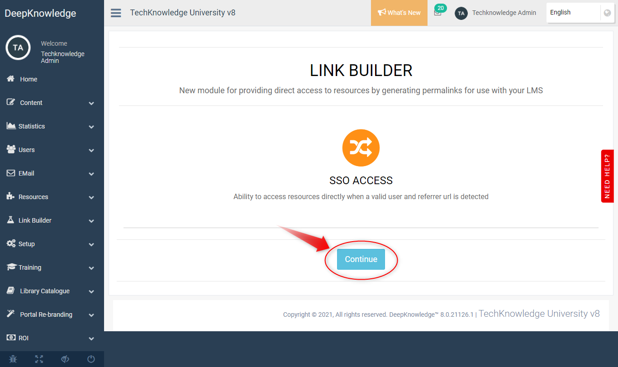
Task: Click the power logout icon
Action: click(91, 359)
